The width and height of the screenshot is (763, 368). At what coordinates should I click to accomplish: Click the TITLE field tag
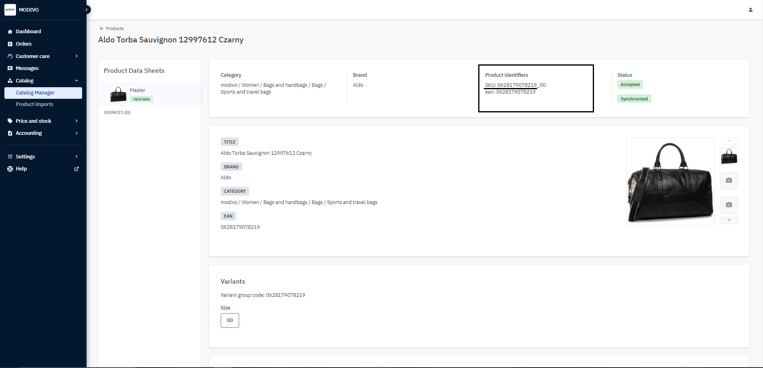click(230, 142)
